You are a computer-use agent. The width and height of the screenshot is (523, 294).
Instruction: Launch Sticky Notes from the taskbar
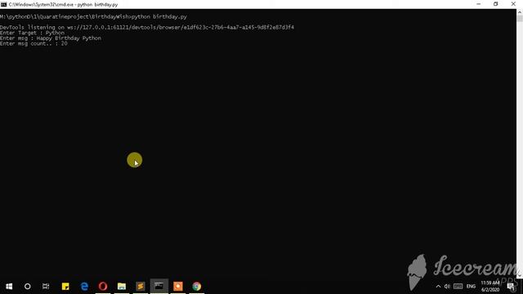coord(65,286)
